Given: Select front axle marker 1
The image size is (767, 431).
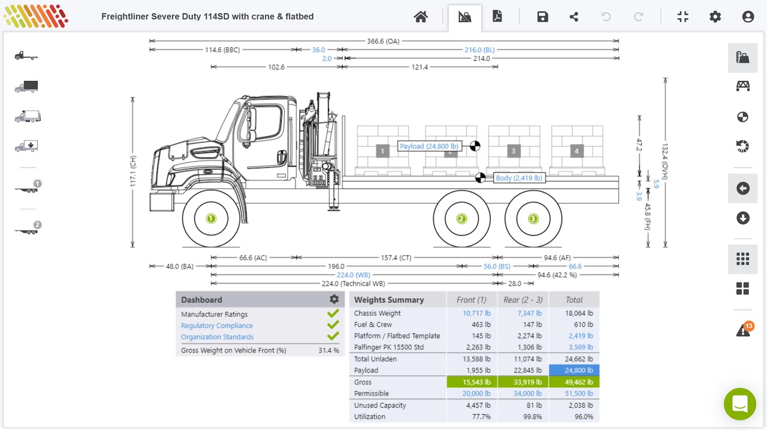Looking at the screenshot, I should click(211, 218).
